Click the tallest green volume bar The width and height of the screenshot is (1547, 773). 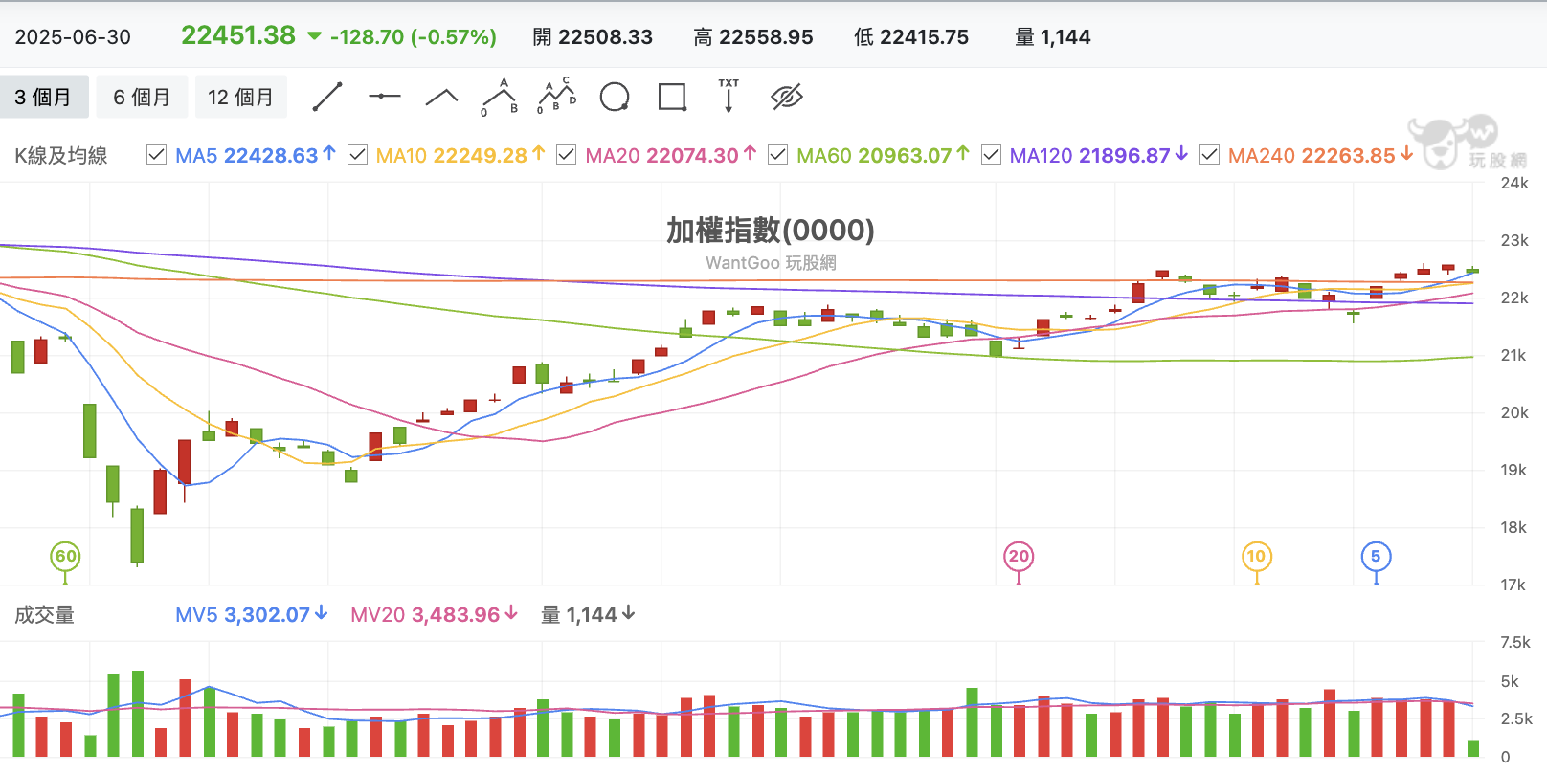coord(138,714)
